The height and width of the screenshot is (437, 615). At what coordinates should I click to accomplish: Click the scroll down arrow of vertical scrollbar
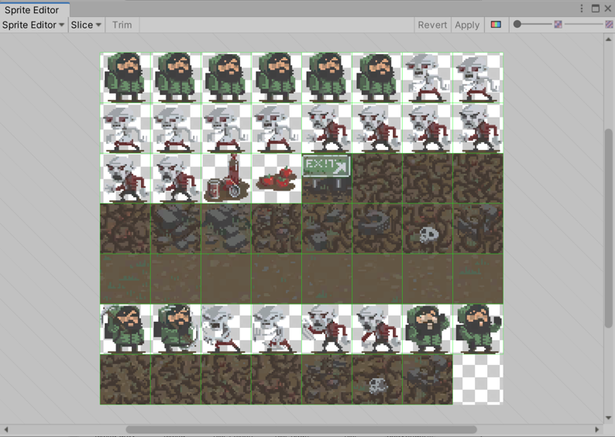[x=609, y=418]
